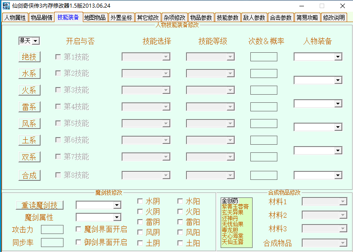
Task: Open the 其它修改 tab
Action: point(148,17)
